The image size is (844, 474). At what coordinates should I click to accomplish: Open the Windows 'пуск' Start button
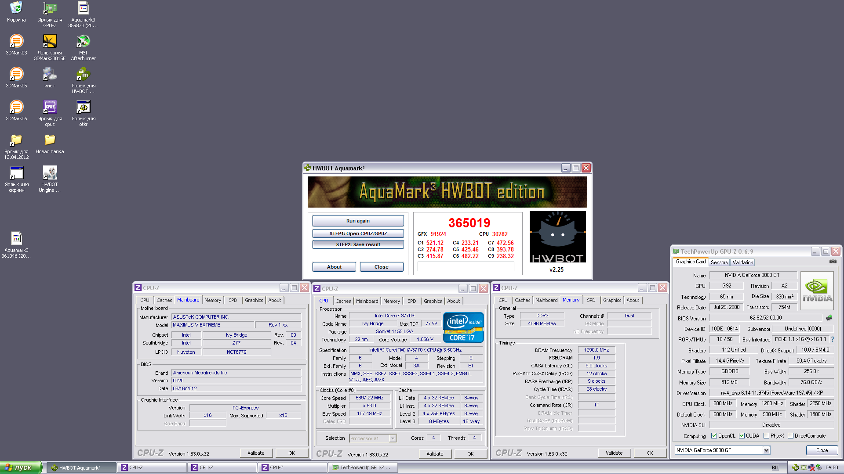[x=21, y=468]
